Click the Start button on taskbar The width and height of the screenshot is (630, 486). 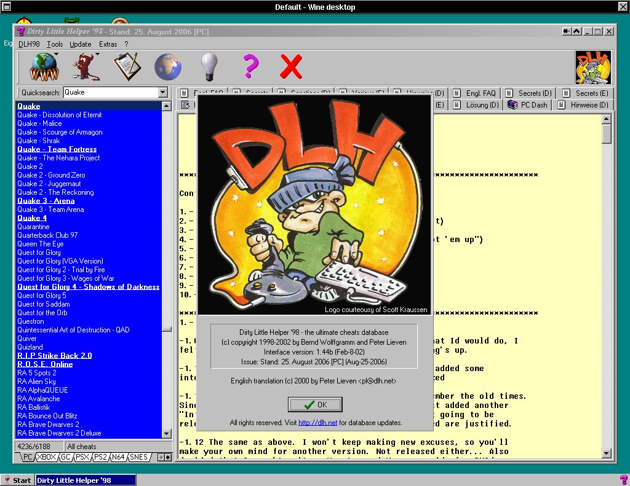point(17,480)
